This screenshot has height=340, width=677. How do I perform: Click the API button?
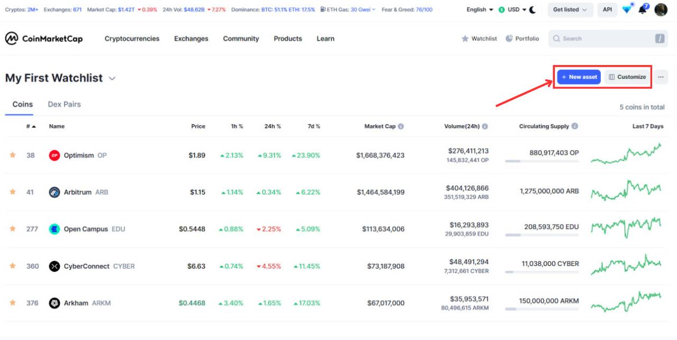pos(607,10)
